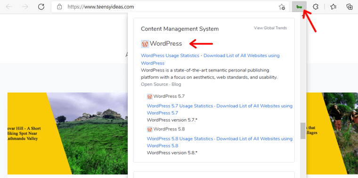The width and height of the screenshot is (358, 178).
Task: Open WordPress 5.7 Usage Statistics link
Action: pyautogui.click(x=180, y=106)
